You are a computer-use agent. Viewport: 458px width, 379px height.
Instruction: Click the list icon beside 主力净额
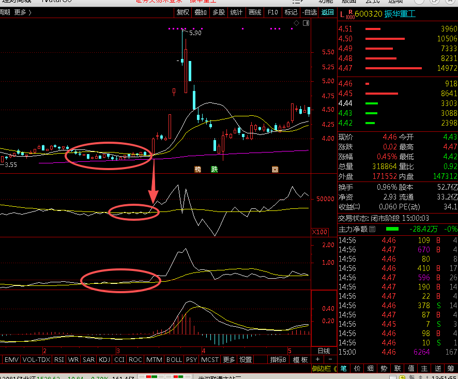point(372,229)
